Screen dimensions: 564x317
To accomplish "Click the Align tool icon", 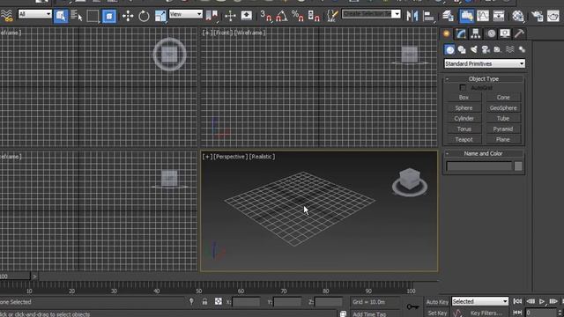I will [x=428, y=16].
